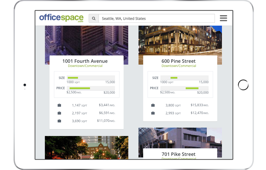The height and width of the screenshot is (170, 266).
Task: Click briefcase icon for 3,800 sqft listing
Action: point(153,105)
